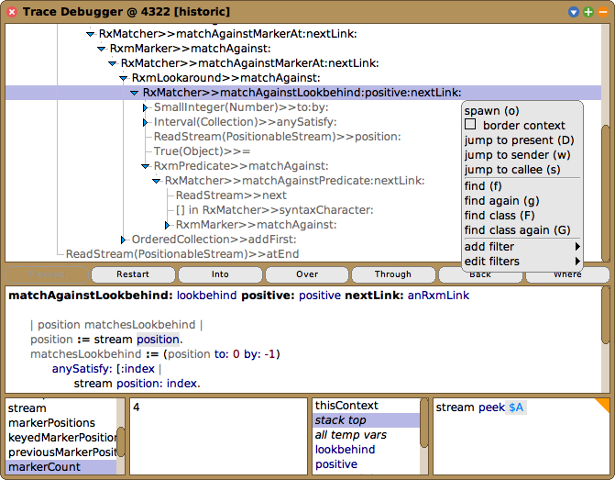
Task: Click the orange collapse window icon
Action: [602, 11]
